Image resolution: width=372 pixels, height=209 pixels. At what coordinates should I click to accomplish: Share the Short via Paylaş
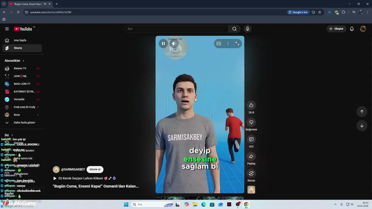coord(251,156)
